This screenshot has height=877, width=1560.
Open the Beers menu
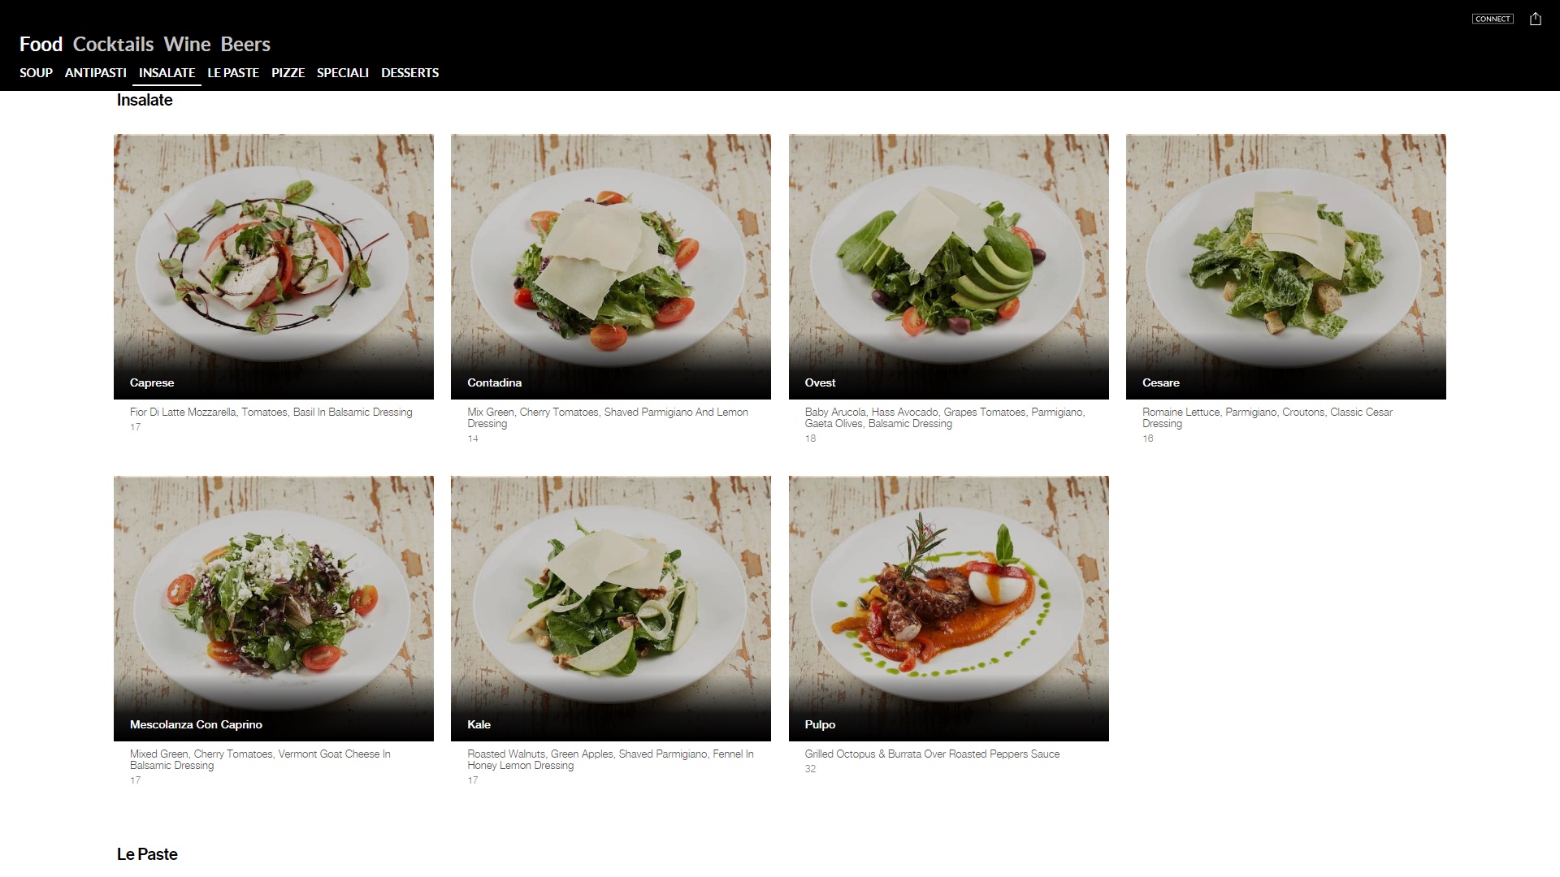pos(245,44)
